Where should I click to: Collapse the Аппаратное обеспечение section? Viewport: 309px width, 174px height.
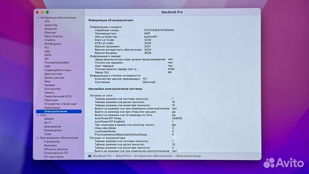[x=38, y=18]
